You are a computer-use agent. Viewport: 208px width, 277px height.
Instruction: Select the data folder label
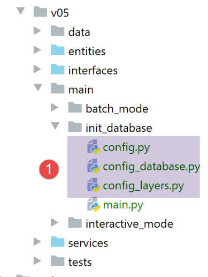(79, 32)
